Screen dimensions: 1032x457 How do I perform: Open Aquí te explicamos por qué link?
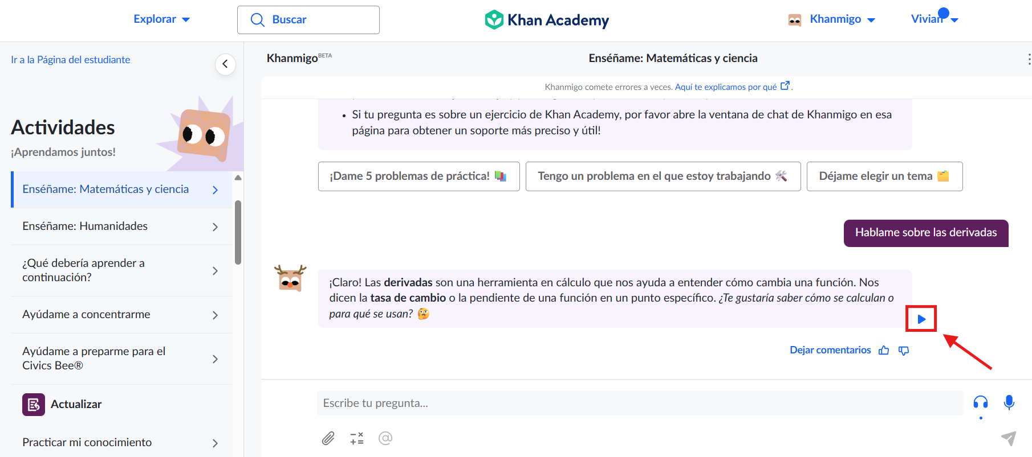(x=732, y=87)
